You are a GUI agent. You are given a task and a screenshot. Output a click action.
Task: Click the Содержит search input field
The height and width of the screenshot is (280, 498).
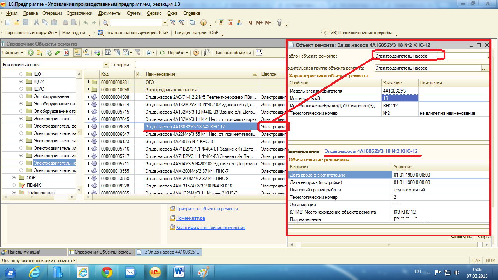tap(210, 64)
